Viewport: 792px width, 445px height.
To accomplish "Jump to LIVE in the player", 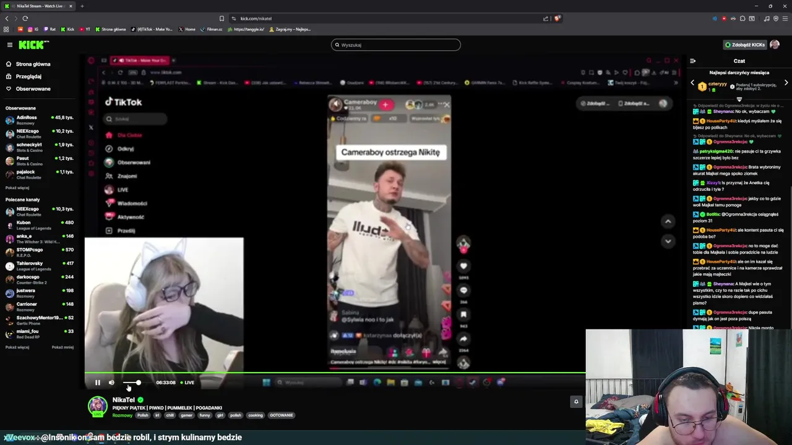I will click(x=187, y=383).
